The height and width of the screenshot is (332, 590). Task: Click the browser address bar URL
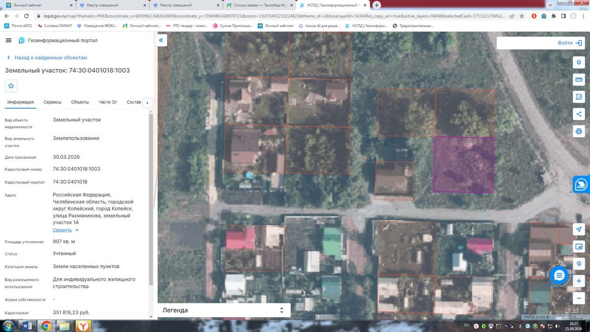tap(275, 16)
